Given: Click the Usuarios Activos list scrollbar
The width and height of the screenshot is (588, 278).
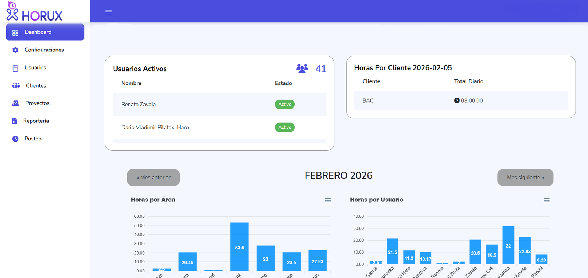Looking at the screenshot, I should click(325, 81).
